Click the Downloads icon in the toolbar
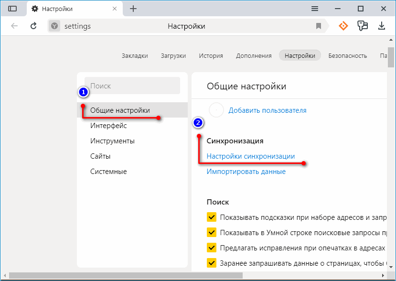 (382, 26)
